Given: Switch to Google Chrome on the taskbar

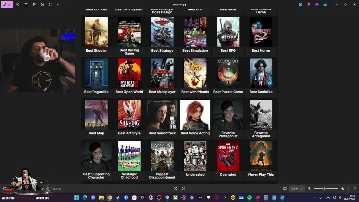Looking at the screenshot, I should point(110,198).
